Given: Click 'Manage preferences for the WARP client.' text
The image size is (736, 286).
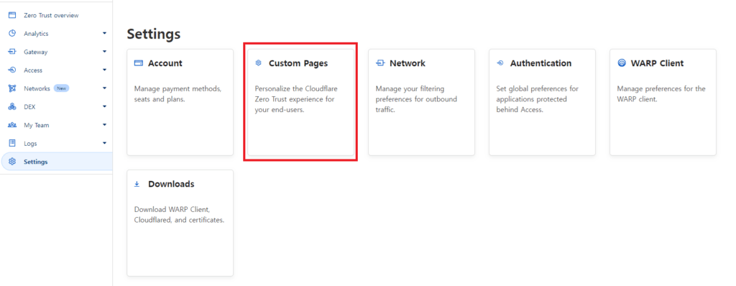Looking at the screenshot, I should point(661,94).
